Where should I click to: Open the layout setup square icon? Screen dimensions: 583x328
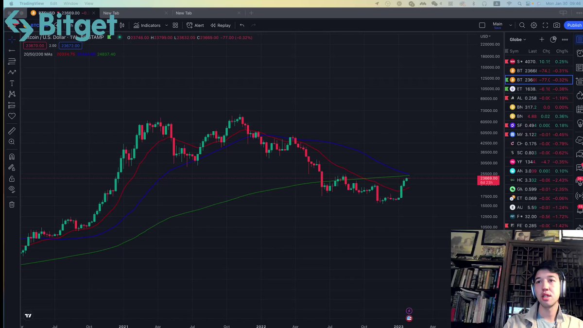482,25
